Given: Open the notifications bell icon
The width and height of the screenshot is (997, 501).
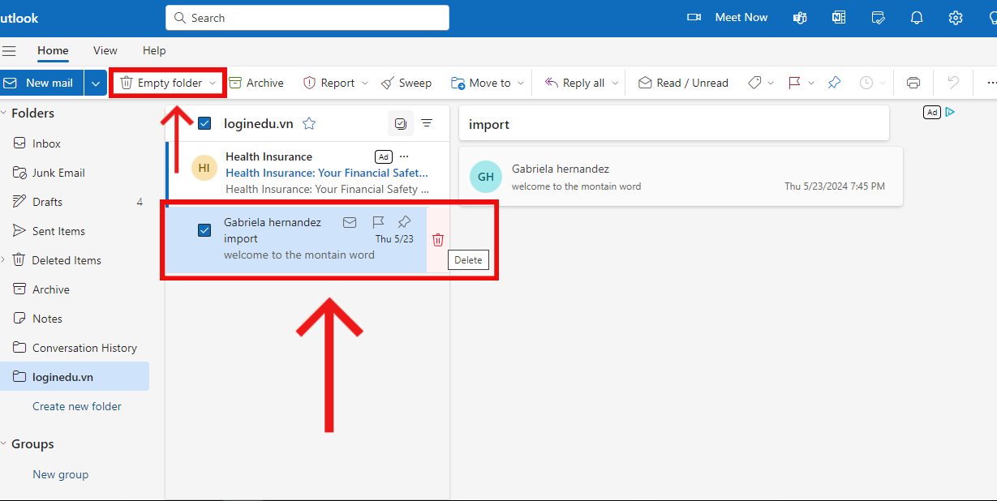Looking at the screenshot, I should point(917,17).
